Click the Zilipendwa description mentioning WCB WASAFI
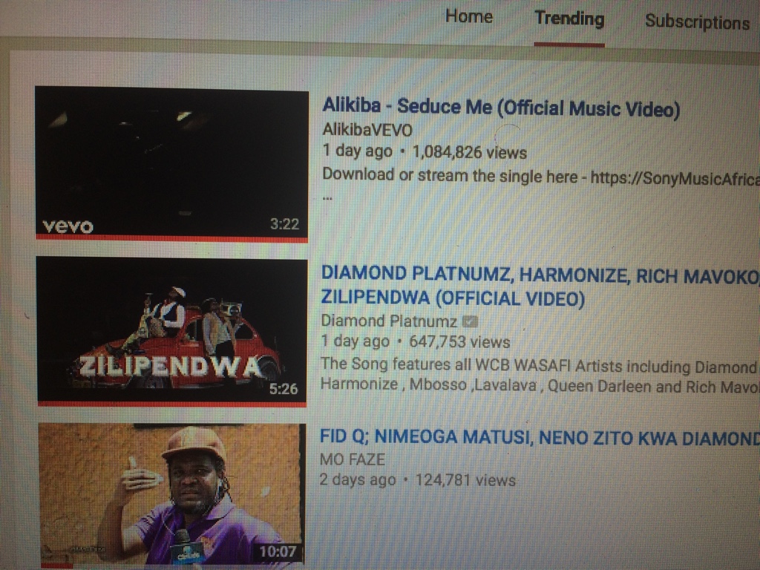This screenshot has width=760, height=570. [540, 376]
